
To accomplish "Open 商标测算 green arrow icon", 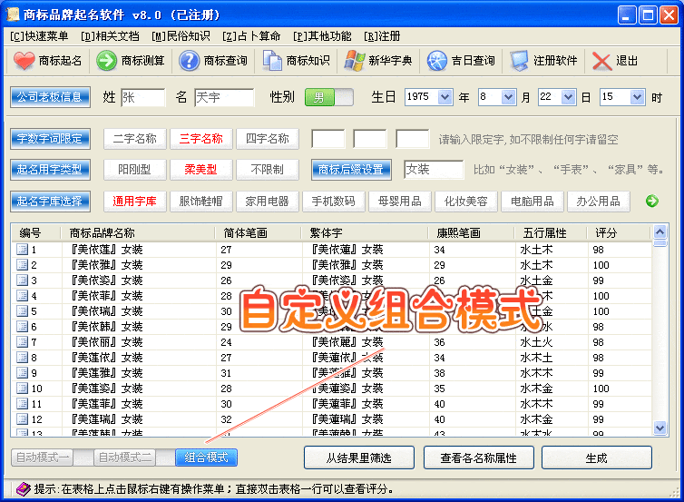I will [x=106, y=60].
